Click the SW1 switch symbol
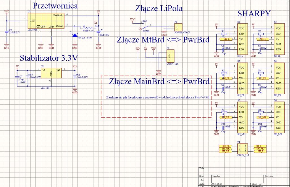Screen dimensions: 290x187 [145, 27]
